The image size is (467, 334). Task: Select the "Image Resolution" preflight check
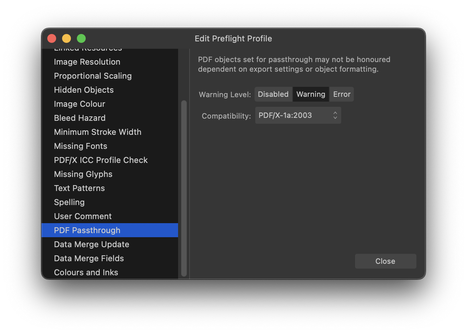coord(87,62)
